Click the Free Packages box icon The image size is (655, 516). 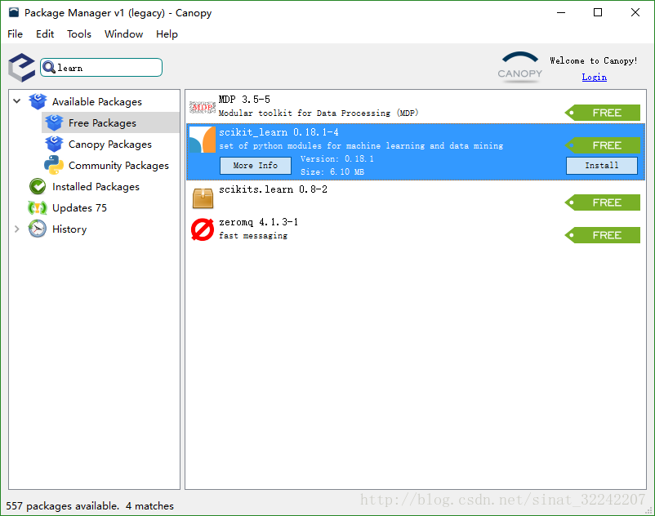[54, 122]
